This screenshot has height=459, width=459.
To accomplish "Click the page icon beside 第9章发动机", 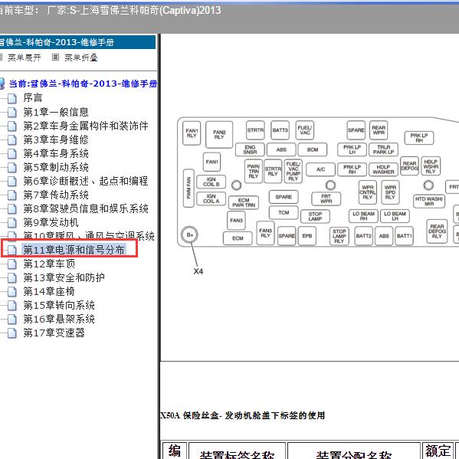I will (x=12, y=223).
